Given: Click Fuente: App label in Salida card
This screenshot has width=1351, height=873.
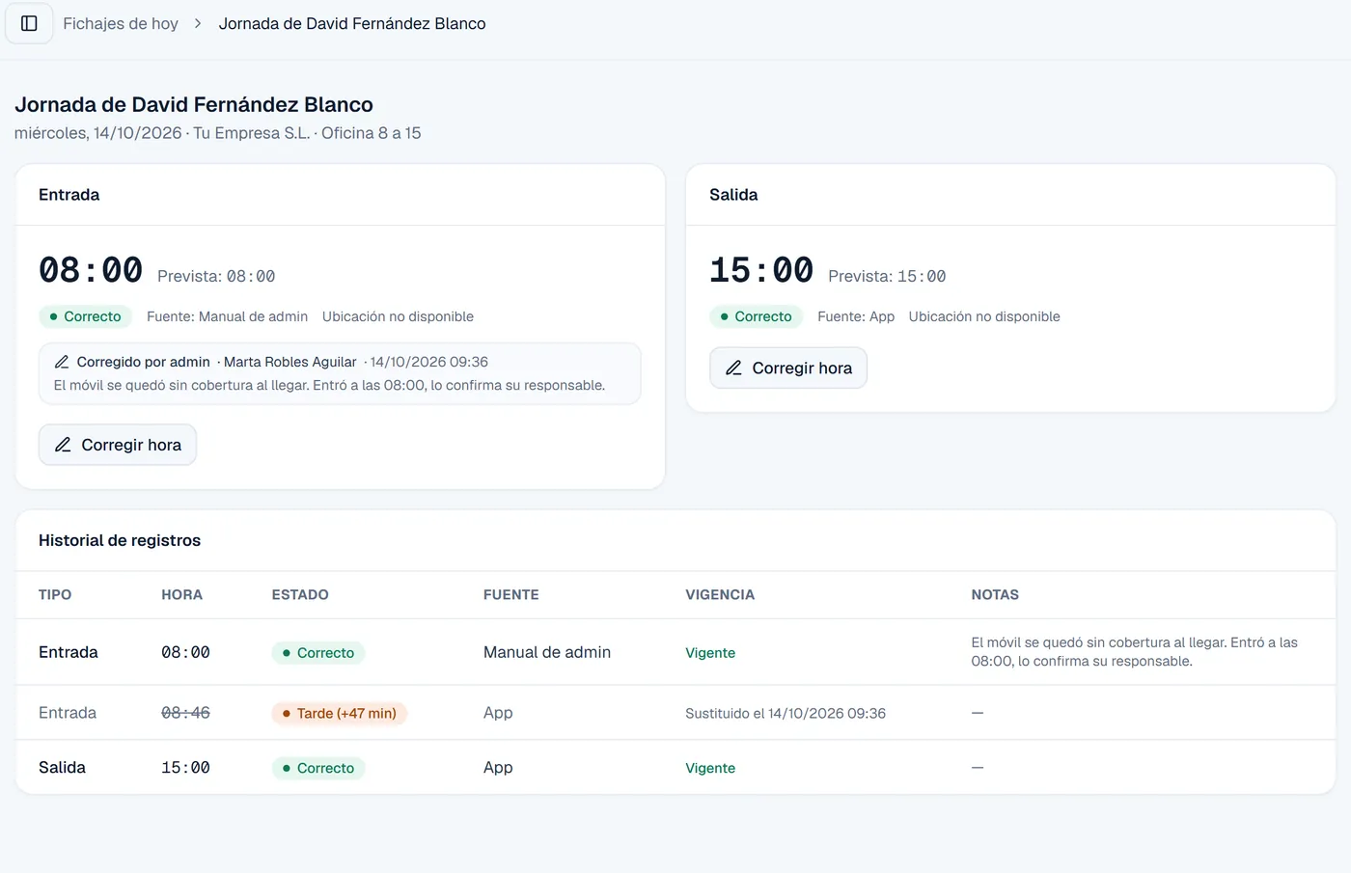Looking at the screenshot, I should point(856,316).
